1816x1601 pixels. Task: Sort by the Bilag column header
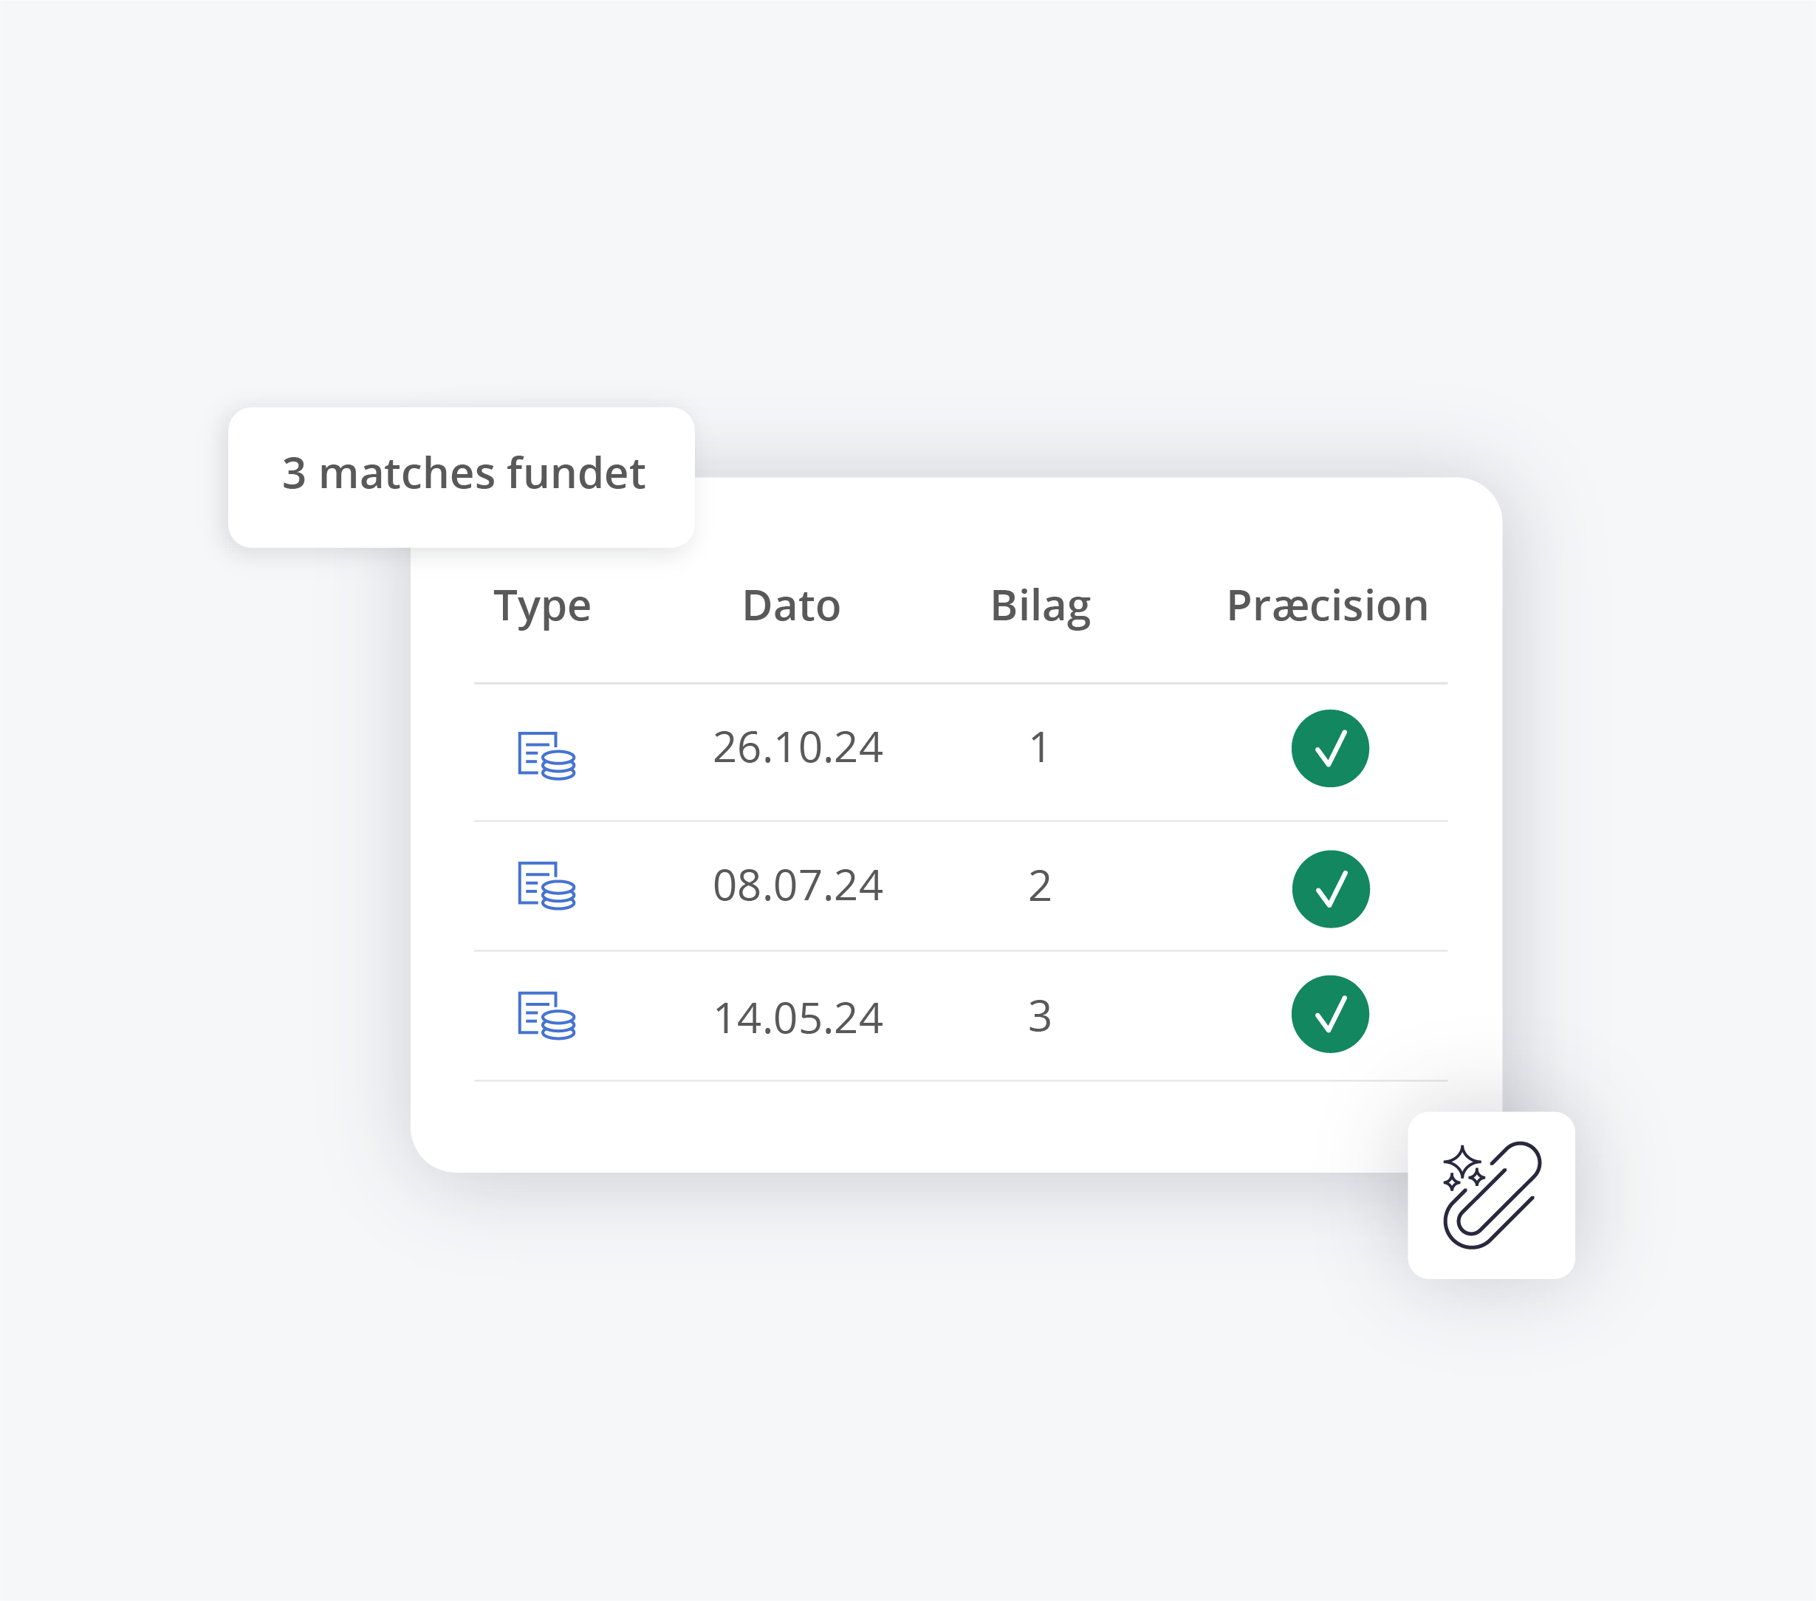tap(1041, 608)
